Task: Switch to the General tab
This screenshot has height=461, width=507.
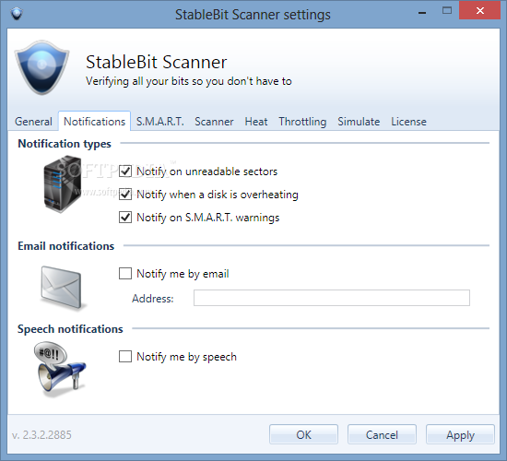Action: (33, 122)
